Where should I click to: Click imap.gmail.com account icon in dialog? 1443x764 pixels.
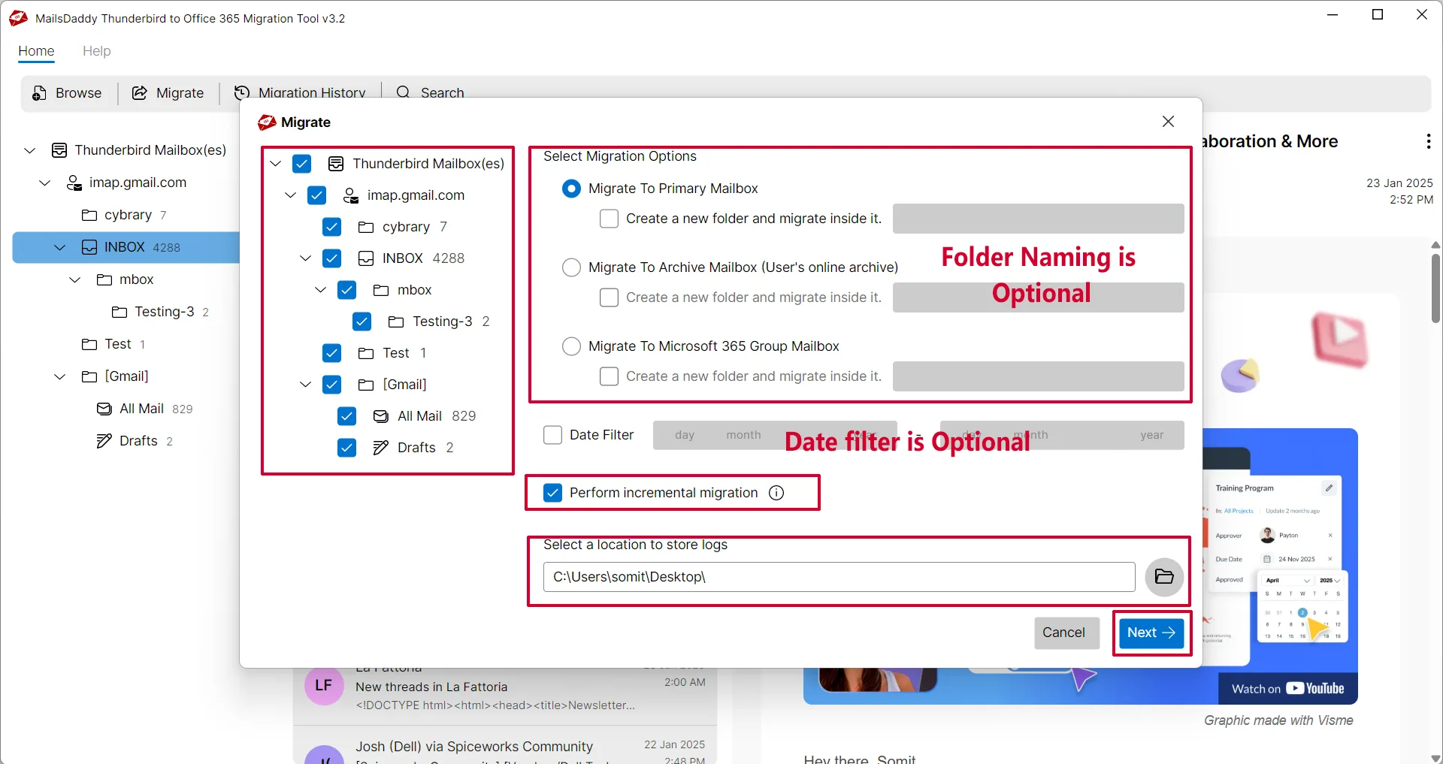[x=351, y=196]
